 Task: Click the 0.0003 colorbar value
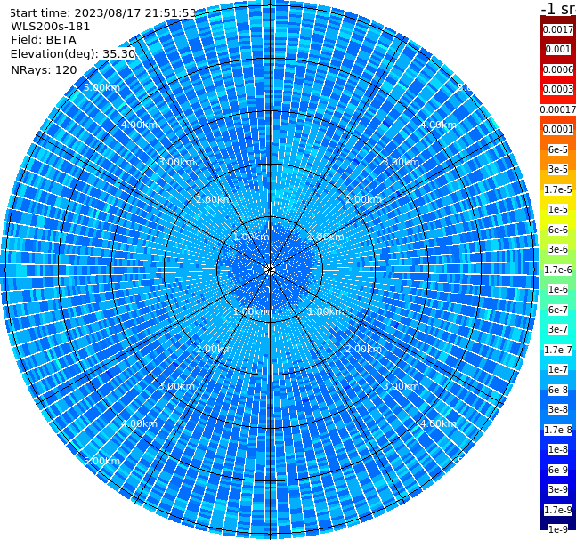[x=558, y=90]
